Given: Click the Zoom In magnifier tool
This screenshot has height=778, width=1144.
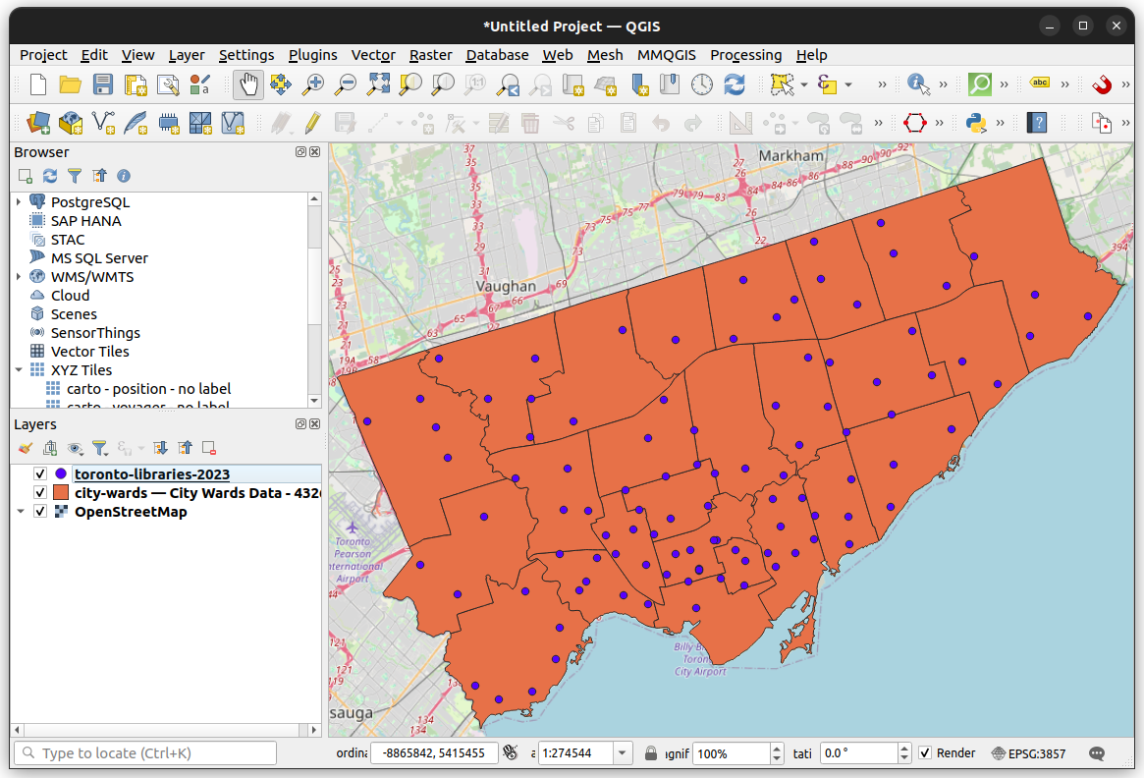Looking at the screenshot, I should pyautogui.click(x=313, y=84).
